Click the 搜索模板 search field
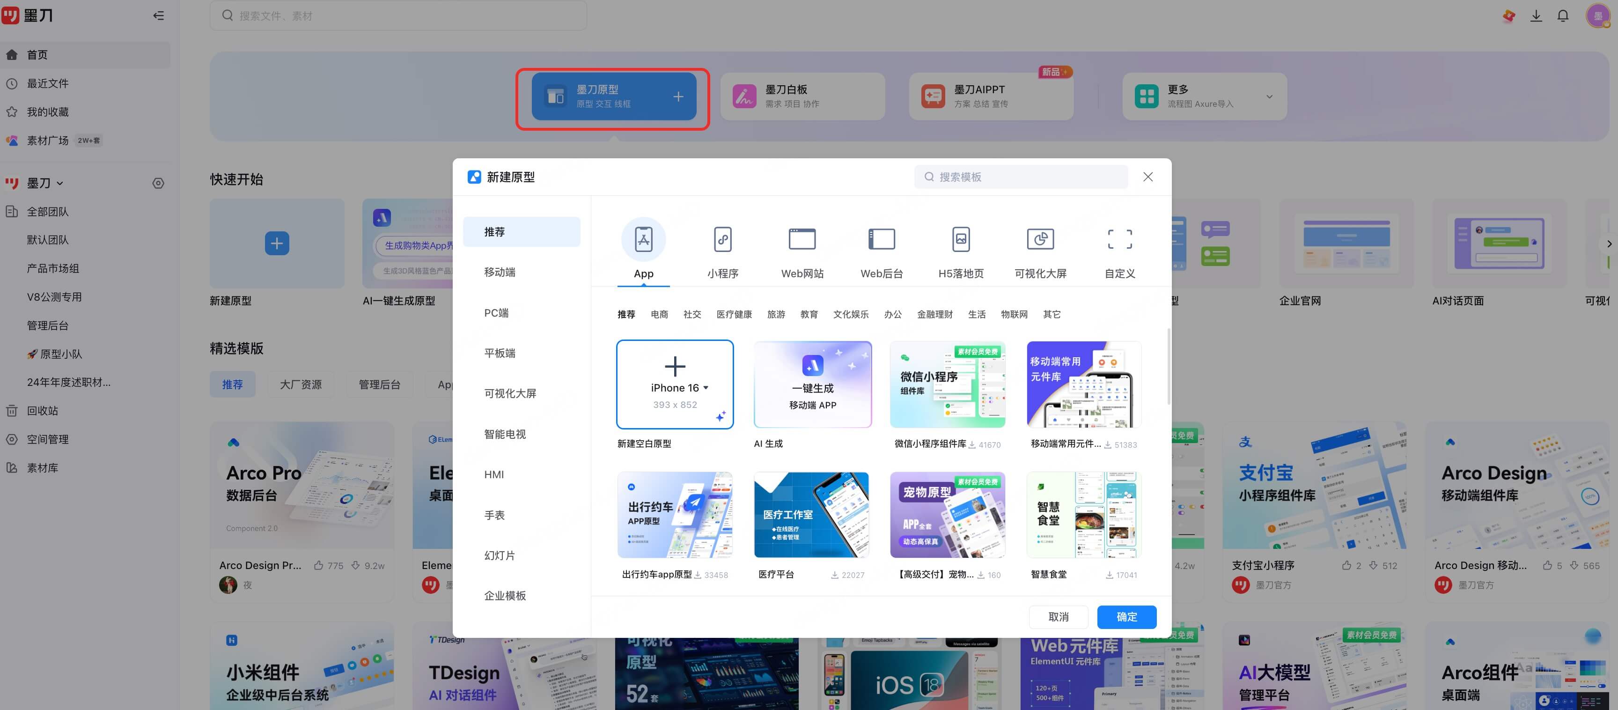 1021,177
